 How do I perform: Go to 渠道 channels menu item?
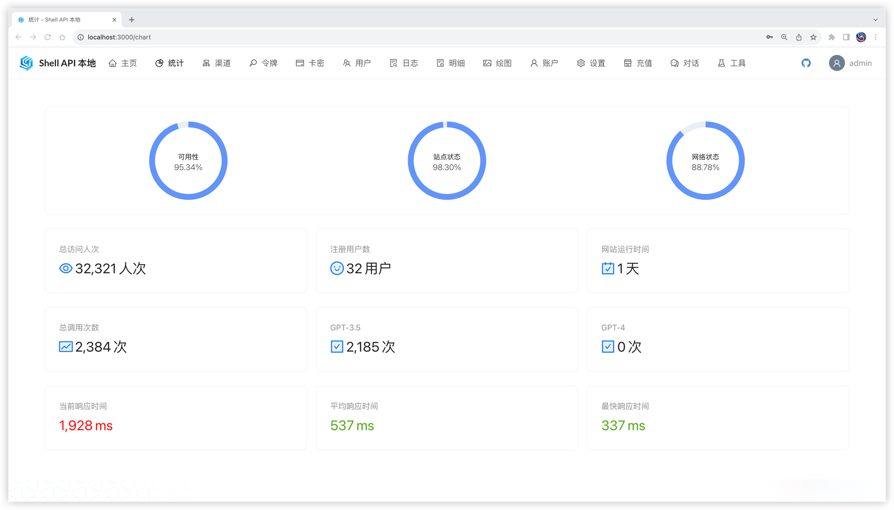point(217,63)
